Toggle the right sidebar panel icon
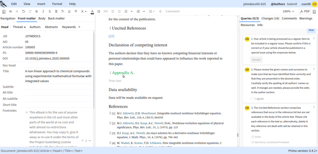This screenshot has height=154, width=318. click(314, 11)
